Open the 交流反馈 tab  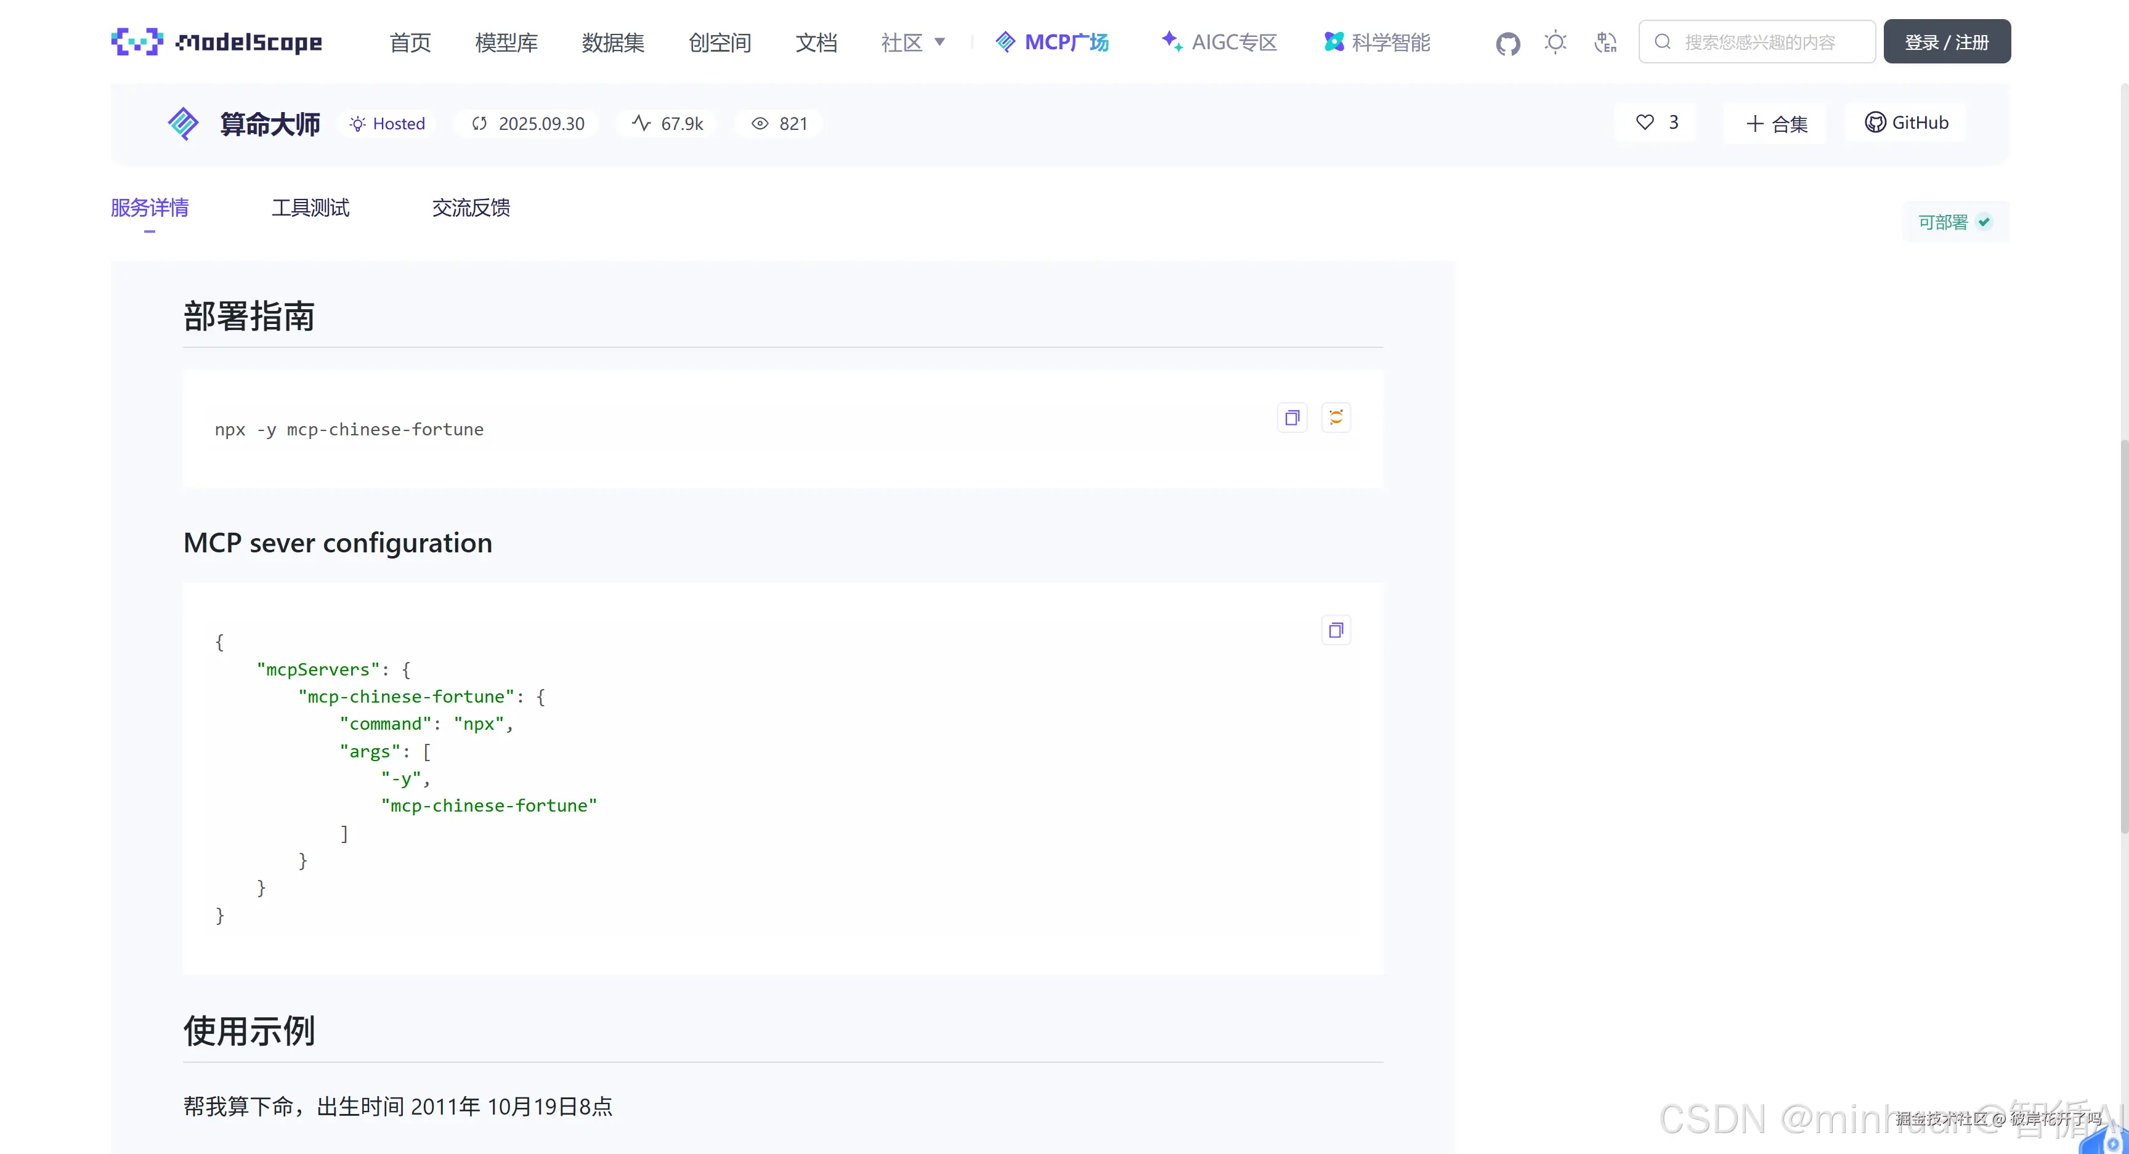[470, 208]
